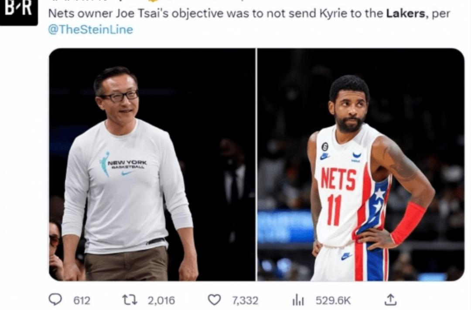Open the left photo of Joe Tsai
This screenshot has width=471, height=310.
pyautogui.click(x=152, y=165)
